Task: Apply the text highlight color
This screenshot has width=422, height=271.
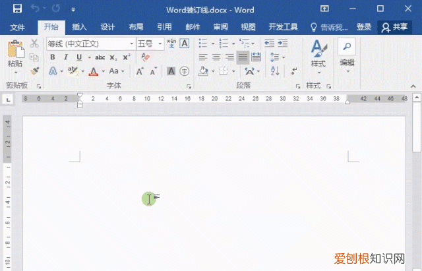Action: [73, 71]
